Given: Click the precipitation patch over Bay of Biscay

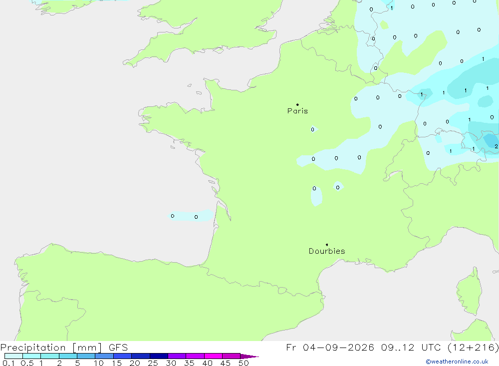Looking at the screenshot, I should pos(191,216).
